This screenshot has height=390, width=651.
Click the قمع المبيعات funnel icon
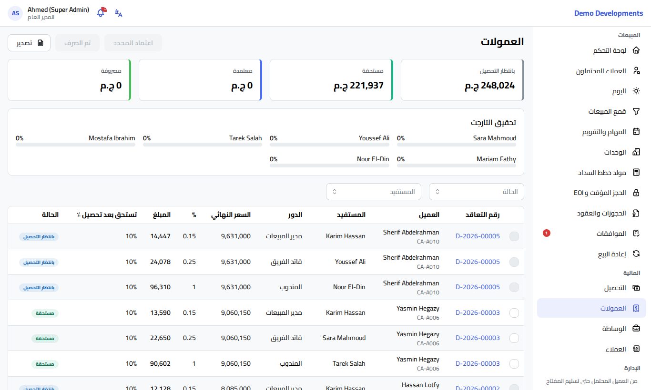tap(636, 112)
